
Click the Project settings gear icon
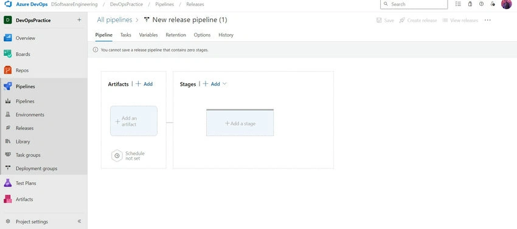click(8, 222)
